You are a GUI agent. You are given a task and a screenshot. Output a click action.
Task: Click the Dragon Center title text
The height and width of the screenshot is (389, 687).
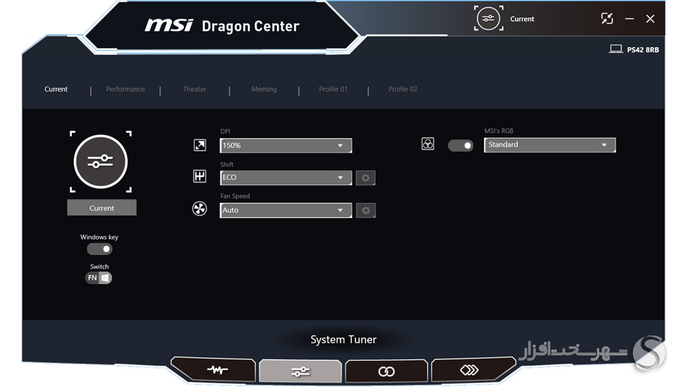click(250, 26)
